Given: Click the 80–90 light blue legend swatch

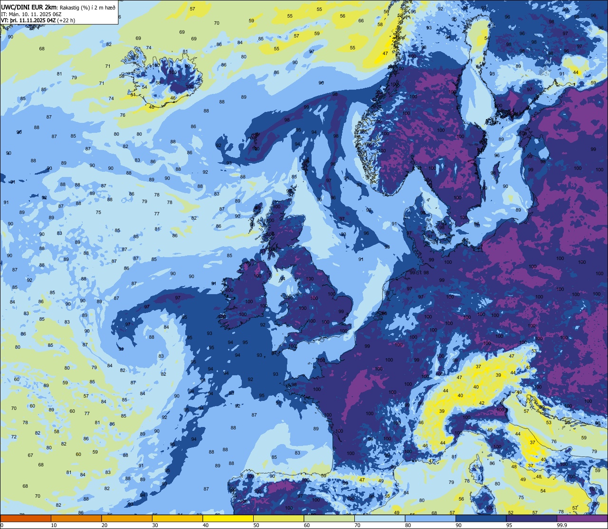Looking at the screenshot, I should 430,518.
